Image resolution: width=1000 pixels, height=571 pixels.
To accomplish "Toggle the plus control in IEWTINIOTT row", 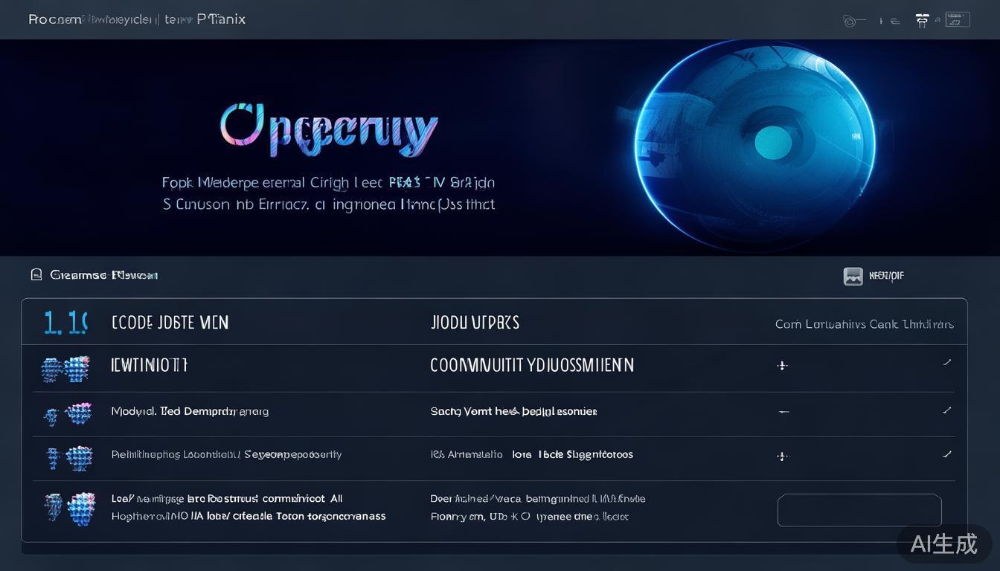I will [782, 366].
